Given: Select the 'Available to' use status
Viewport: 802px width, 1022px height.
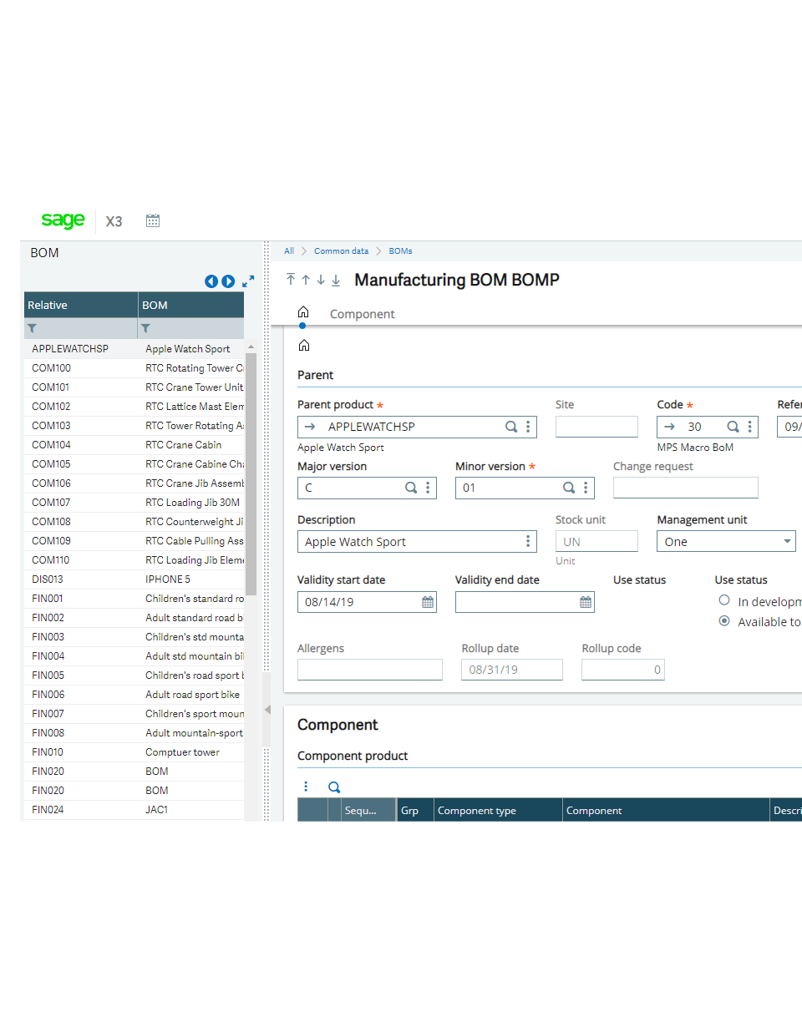Looking at the screenshot, I should 725,621.
